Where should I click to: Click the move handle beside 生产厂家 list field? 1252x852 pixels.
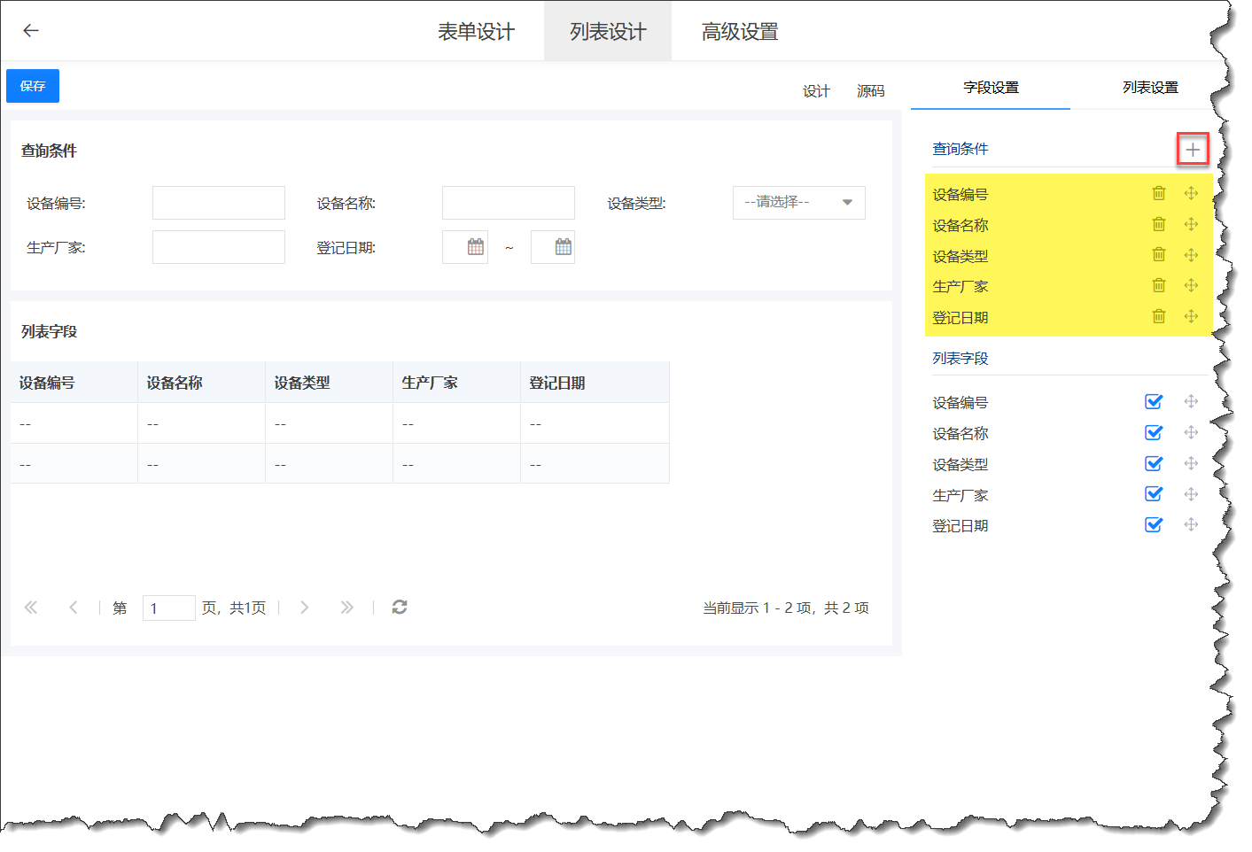coord(1191,494)
